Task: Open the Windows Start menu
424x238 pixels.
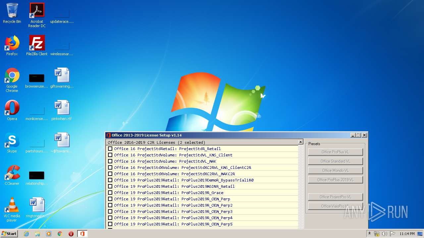Action: pyautogui.click(x=9, y=234)
